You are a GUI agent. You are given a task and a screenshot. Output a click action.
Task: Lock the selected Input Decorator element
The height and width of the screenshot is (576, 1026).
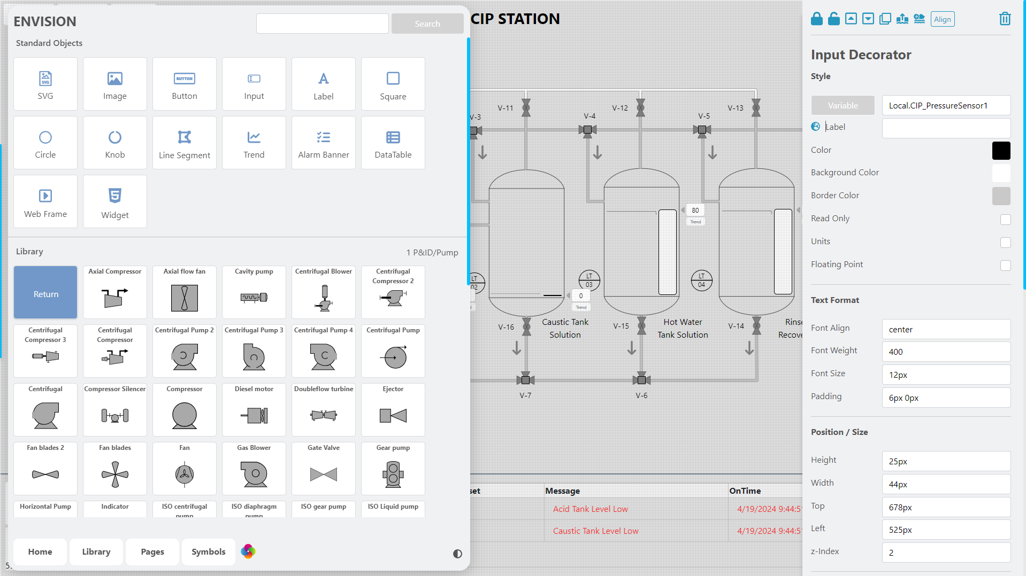click(x=817, y=19)
